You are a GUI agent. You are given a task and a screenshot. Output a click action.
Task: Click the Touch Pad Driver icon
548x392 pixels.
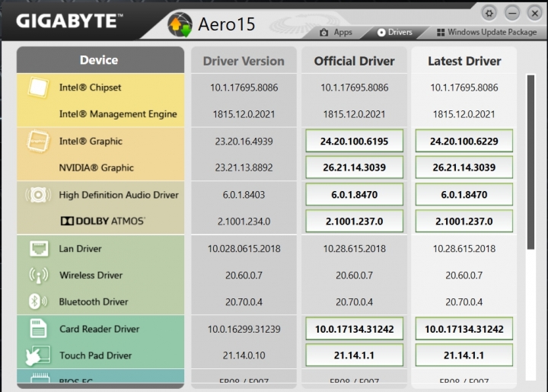(38, 355)
